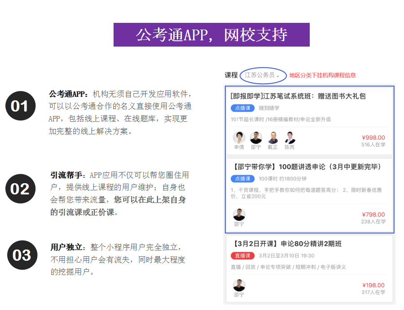404x310 pixels.
Task: Click the ¥198.00 price
Action: [373, 285]
